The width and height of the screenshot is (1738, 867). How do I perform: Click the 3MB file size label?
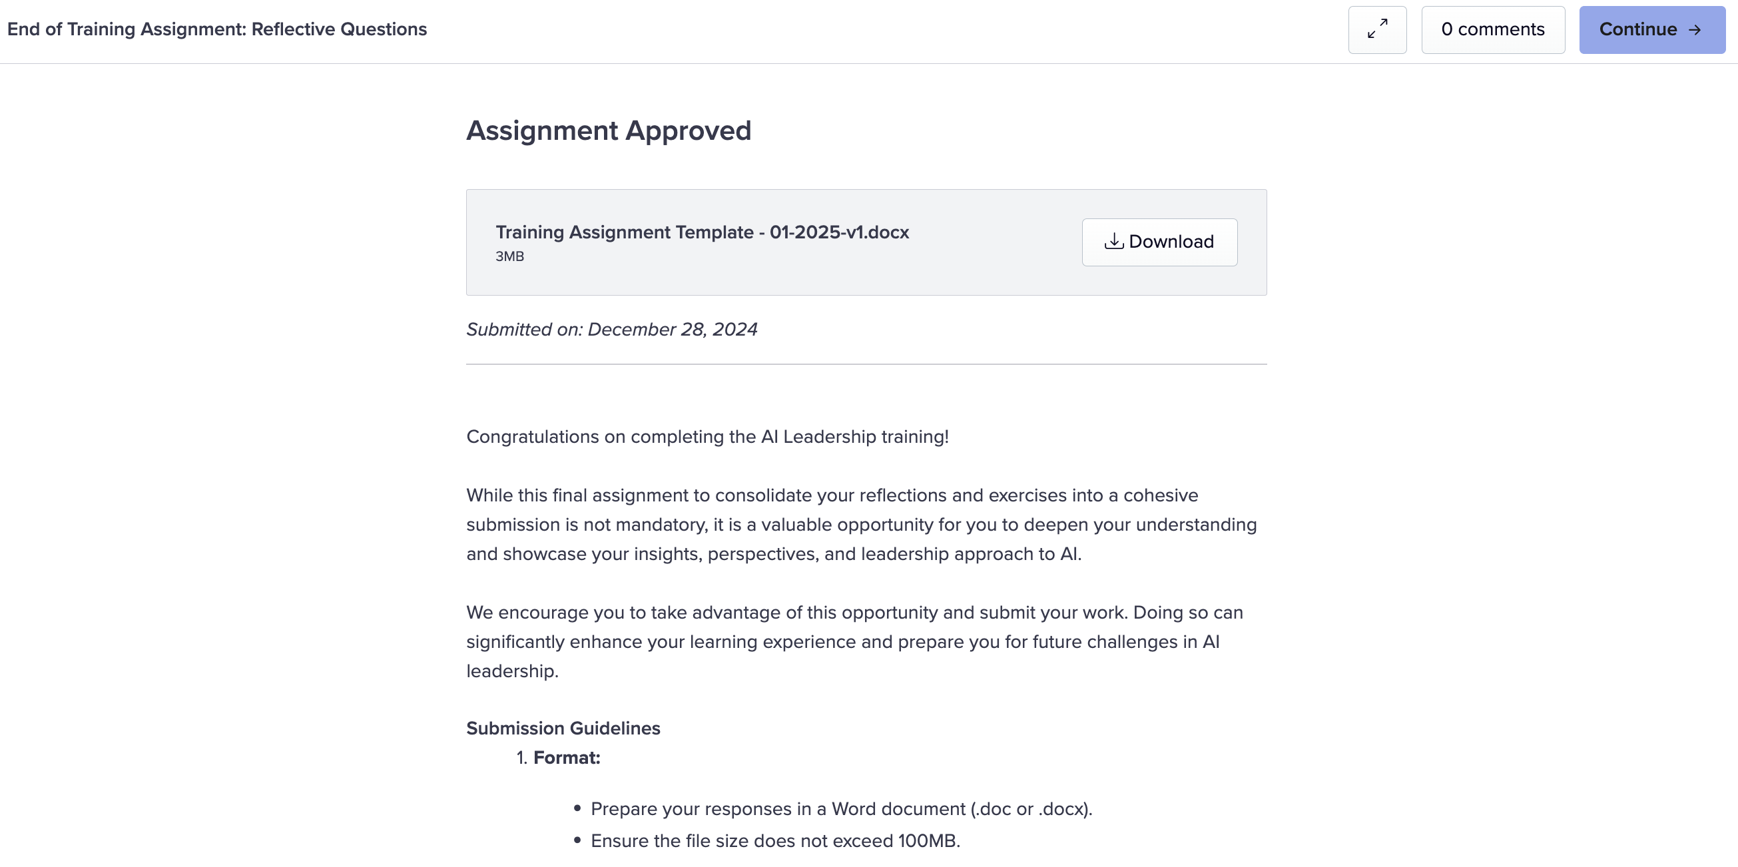click(509, 256)
